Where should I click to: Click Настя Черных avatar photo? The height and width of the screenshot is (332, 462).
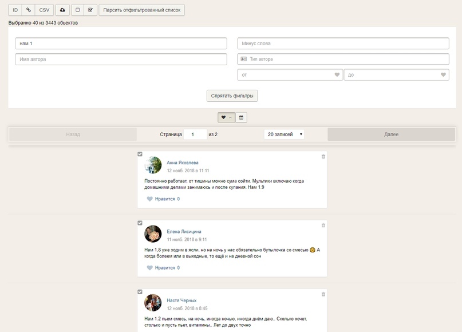153,303
